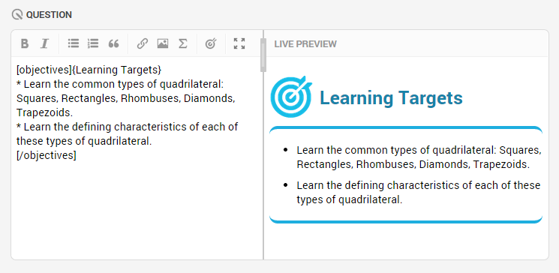Expand the editor to fullscreen
This screenshot has height=273, width=559.
239,43
